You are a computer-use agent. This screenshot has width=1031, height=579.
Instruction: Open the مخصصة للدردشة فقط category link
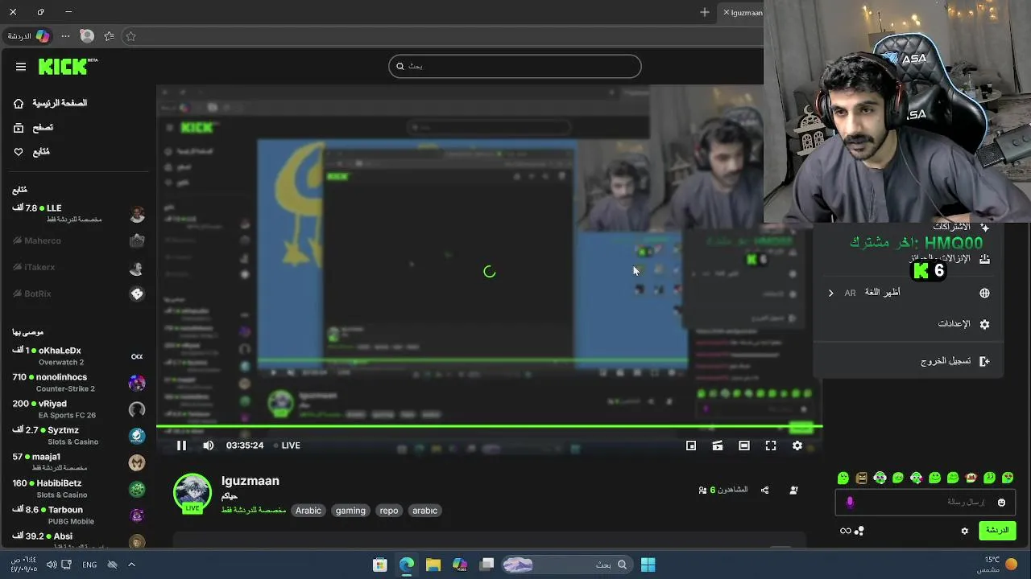(254, 511)
